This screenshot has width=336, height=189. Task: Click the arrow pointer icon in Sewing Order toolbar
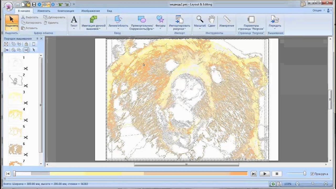(34, 50)
